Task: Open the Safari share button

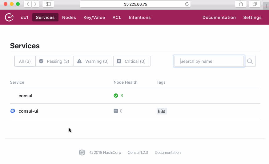Action: [x=241, y=4]
